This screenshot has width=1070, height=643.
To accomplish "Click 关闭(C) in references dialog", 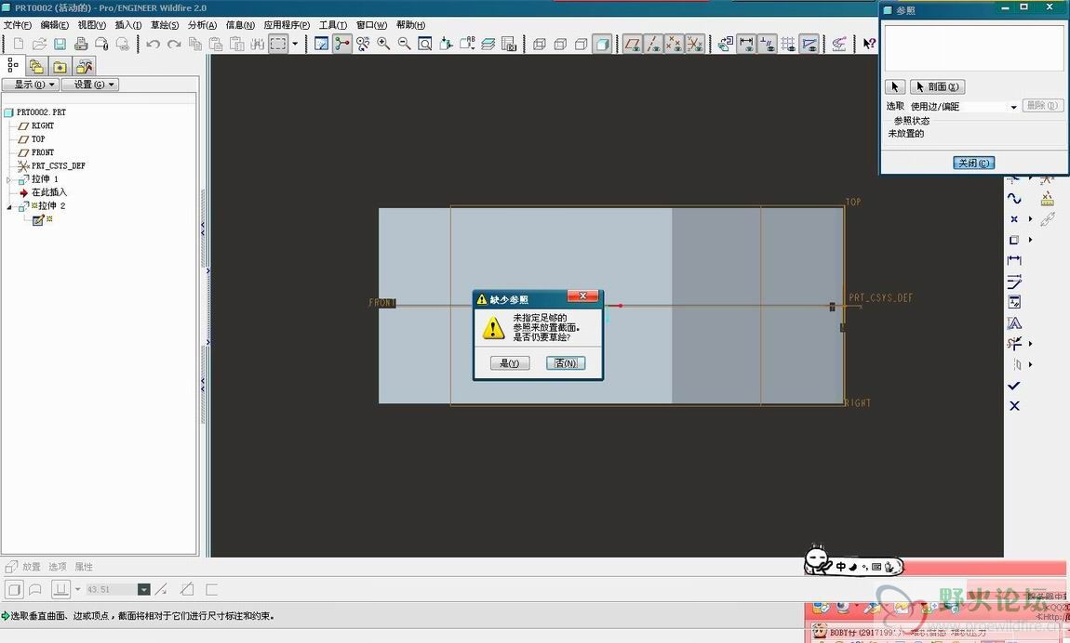I will point(973,163).
